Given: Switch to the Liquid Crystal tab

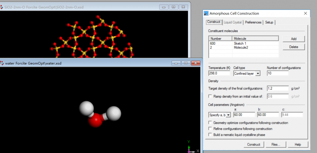Looking at the screenshot, I should 233,23.
